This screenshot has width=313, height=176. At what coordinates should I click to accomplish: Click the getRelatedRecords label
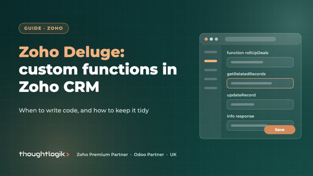pyautogui.click(x=246, y=74)
